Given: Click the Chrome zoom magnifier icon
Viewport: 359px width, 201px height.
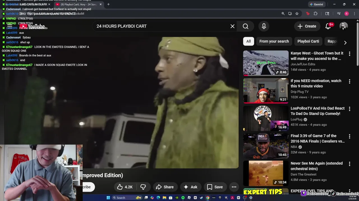Looking at the screenshot, I should coord(283,14).
